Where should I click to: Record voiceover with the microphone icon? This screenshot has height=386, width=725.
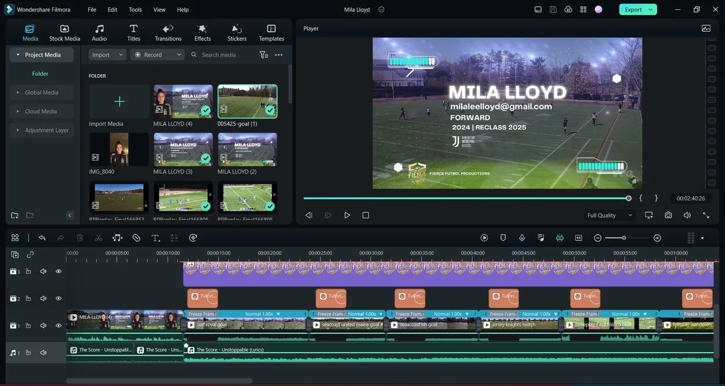point(522,238)
